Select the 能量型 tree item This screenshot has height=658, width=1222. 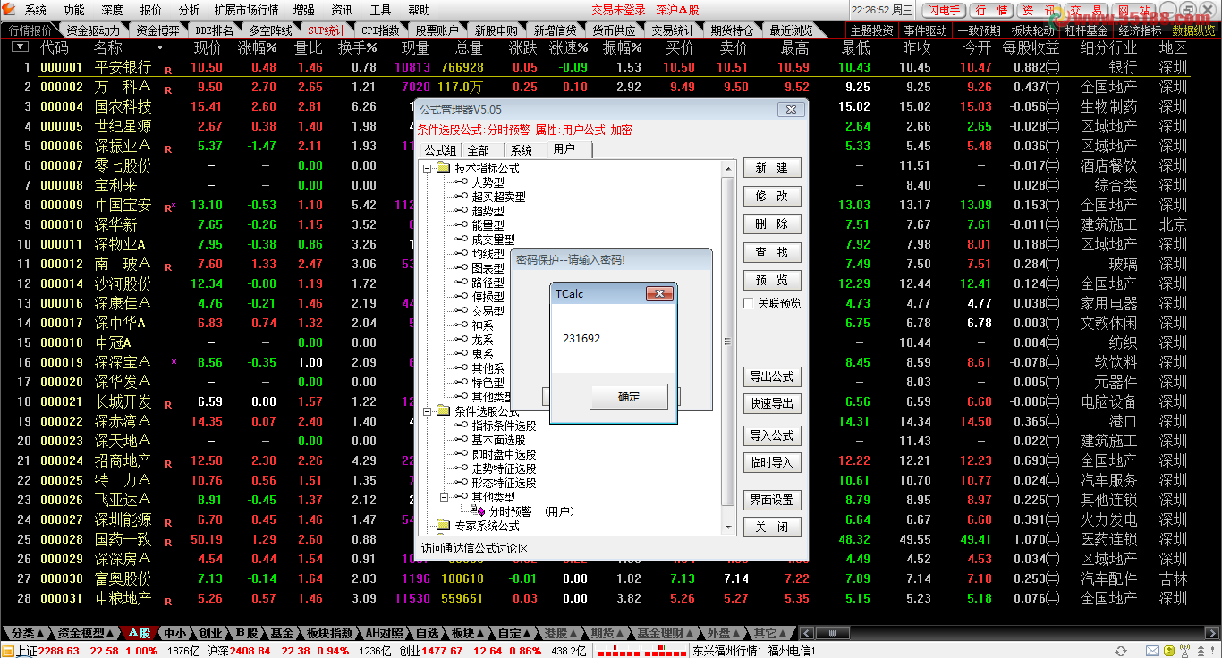pyautogui.click(x=488, y=225)
